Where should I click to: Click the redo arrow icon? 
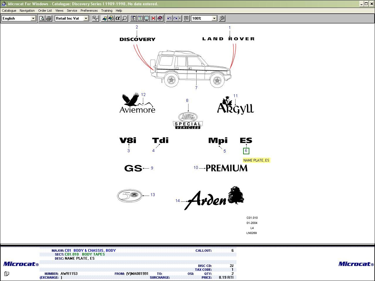point(175,18)
